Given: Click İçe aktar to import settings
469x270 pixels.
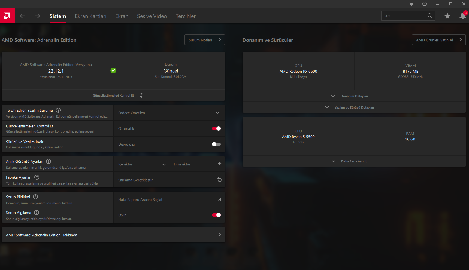Looking at the screenshot, I should tap(125, 164).
